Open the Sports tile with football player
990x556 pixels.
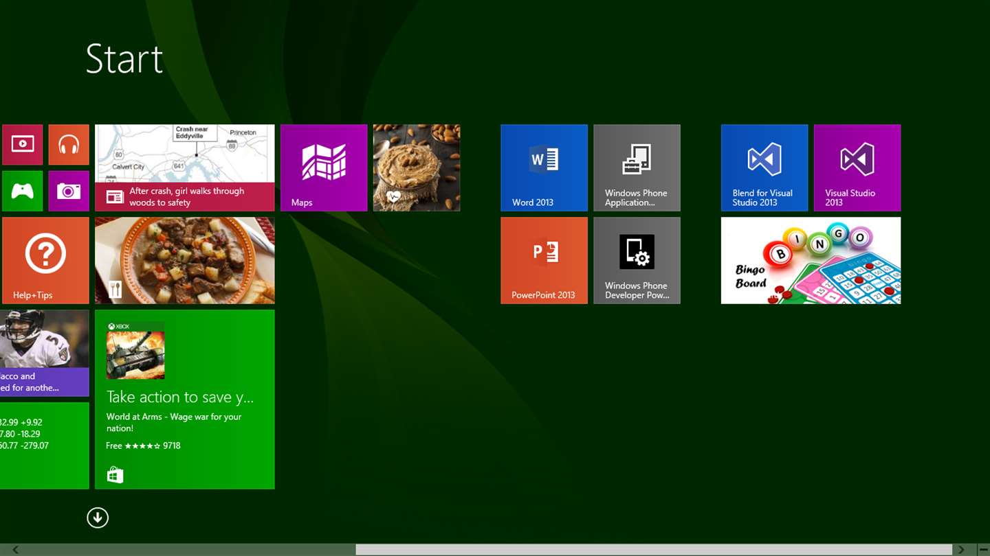45,353
